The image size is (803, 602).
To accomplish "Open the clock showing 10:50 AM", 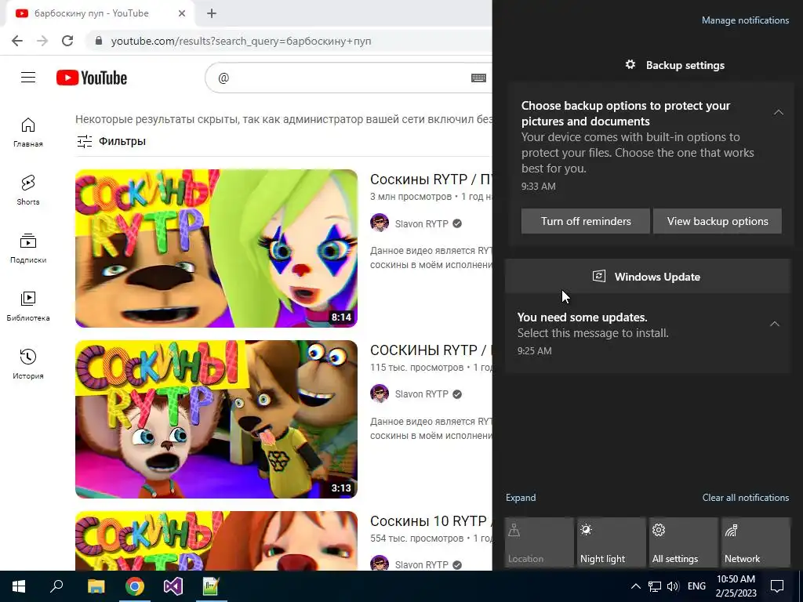I will point(736,586).
